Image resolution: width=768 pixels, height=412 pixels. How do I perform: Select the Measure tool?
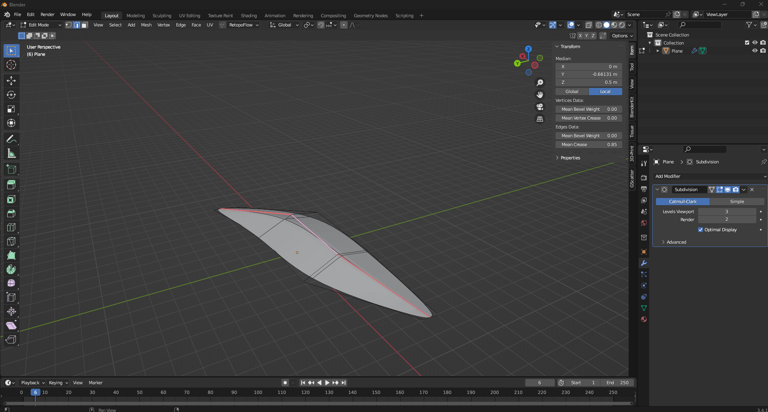pyautogui.click(x=11, y=153)
